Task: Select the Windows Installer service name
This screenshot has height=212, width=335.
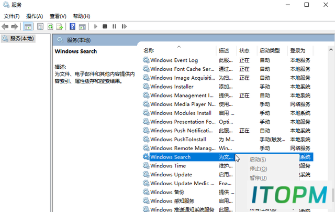Action: (172, 87)
